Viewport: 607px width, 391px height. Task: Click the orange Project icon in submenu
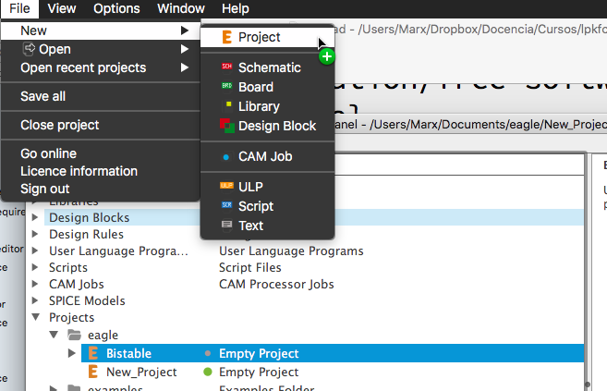coord(227,38)
